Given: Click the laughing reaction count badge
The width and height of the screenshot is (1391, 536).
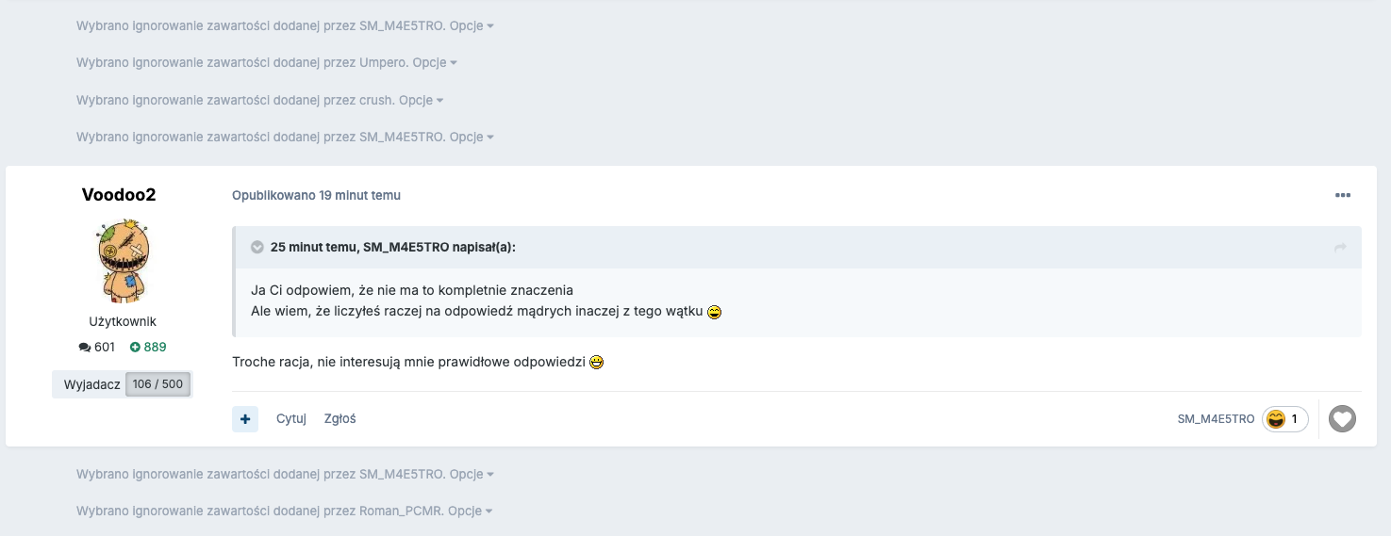Looking at the screenshot, I should 1284,419.
